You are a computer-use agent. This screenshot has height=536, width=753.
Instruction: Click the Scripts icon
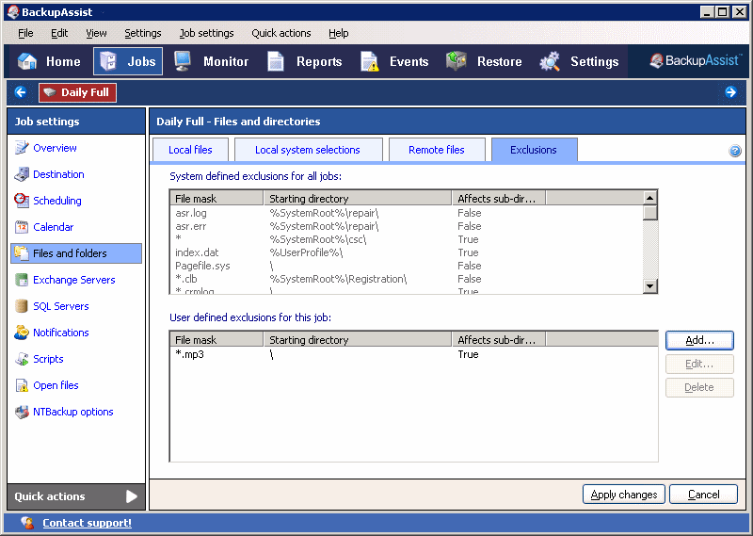[22, 359]
